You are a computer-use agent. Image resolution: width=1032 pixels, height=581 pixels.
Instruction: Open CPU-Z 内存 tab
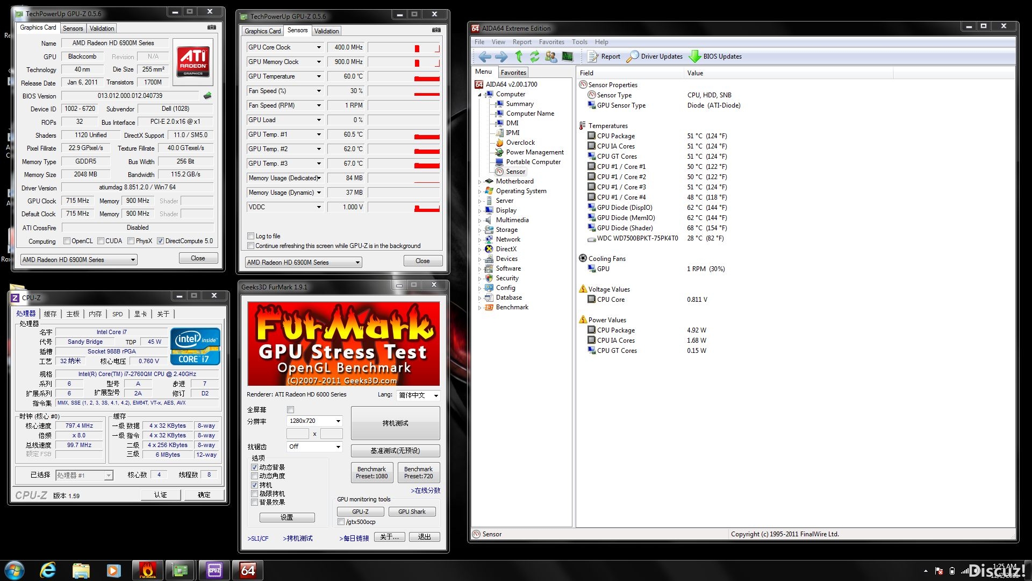pos(95,314)
